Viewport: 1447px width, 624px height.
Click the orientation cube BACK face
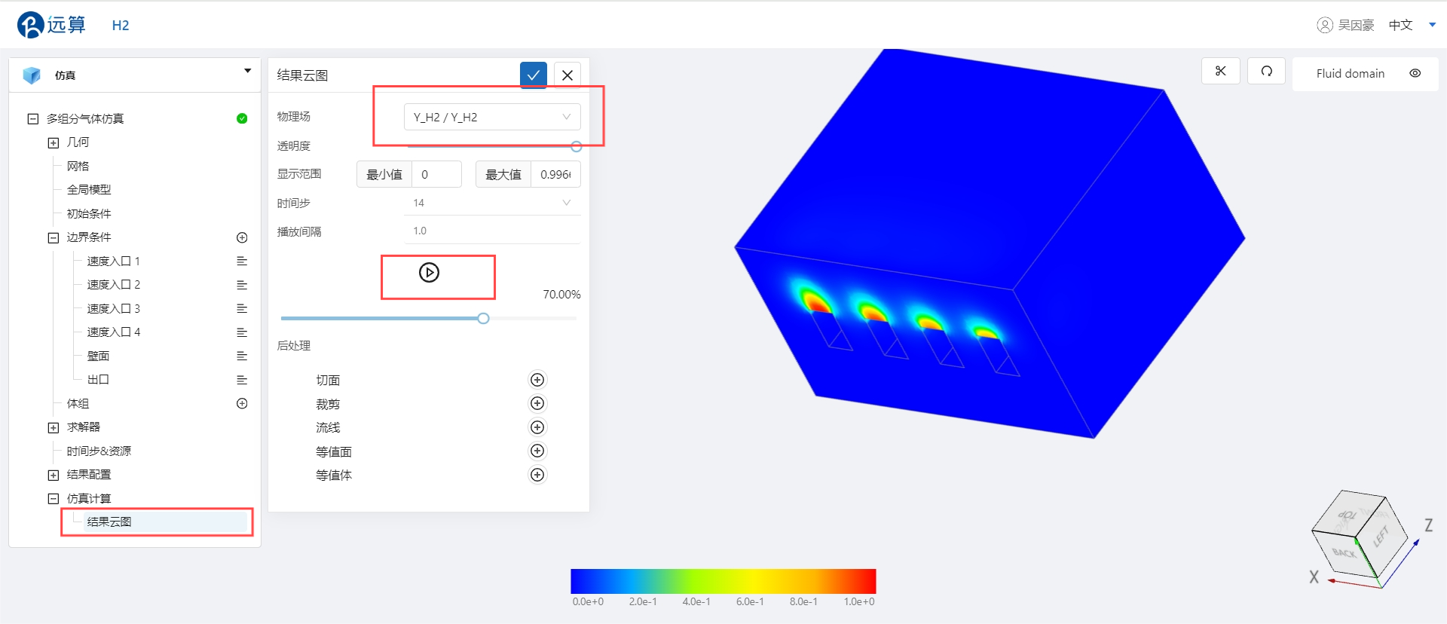pos(1343,553)
